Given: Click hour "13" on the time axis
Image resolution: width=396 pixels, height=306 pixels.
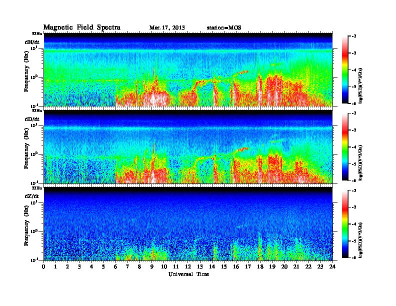Looking at the screenshot, I should pos(200,267).
